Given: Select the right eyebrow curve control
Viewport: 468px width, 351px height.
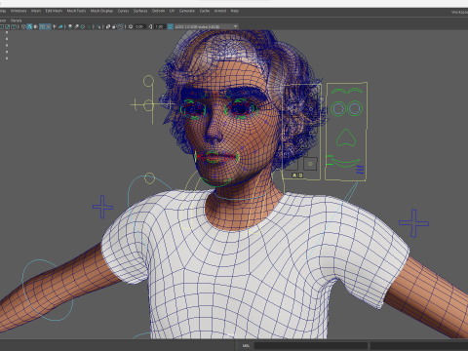Looking at the screenshot, I should 355,91.
